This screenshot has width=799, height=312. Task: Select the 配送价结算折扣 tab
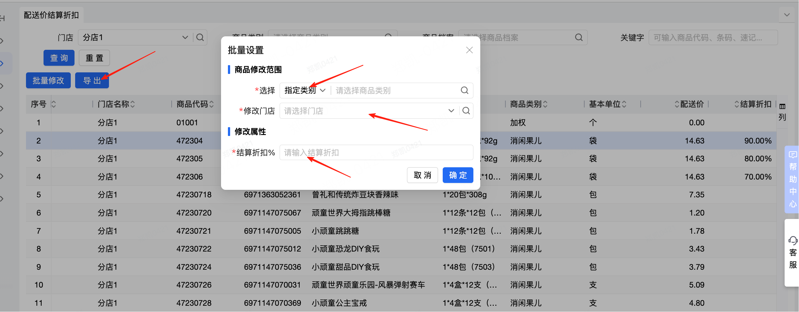point(51,15)
